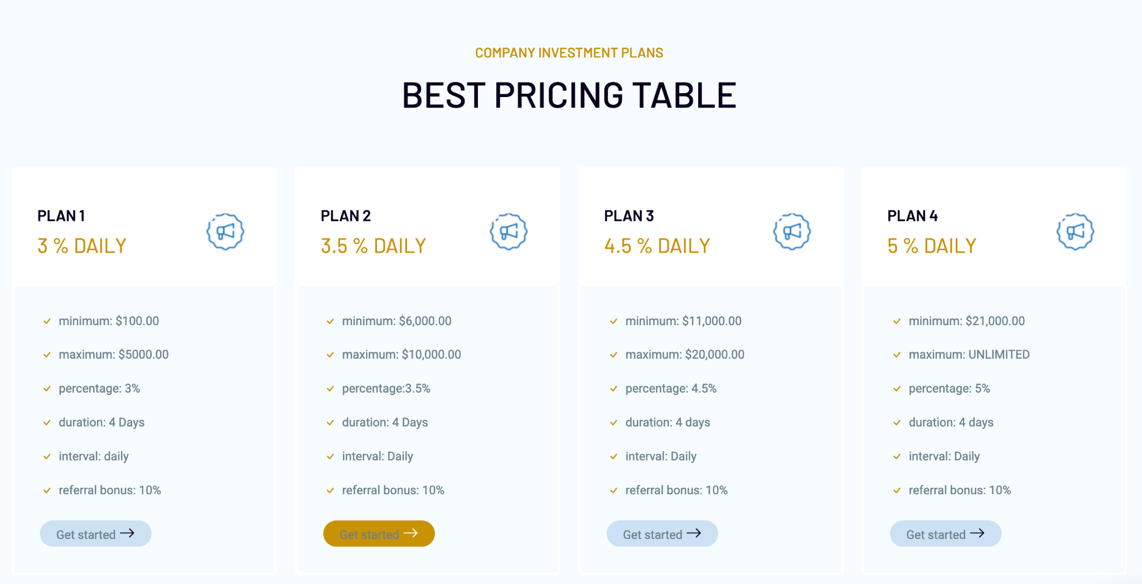Click checkmark beside percentage: 4.5%
Image resolution: width=1142 pixels, height=584 pixels.
point(613,389)
